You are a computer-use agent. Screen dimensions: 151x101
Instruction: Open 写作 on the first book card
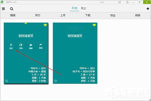pyautogui.click(x=21, y=46)
